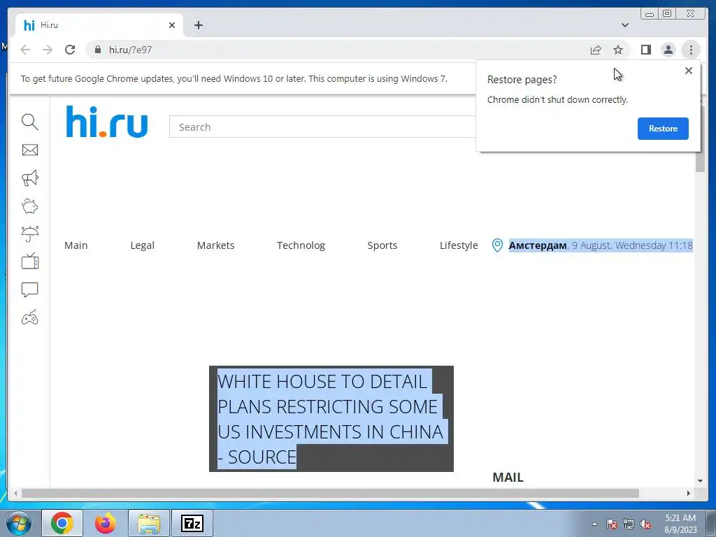Click the horizontal scroll right arrow

coord(689,493)
